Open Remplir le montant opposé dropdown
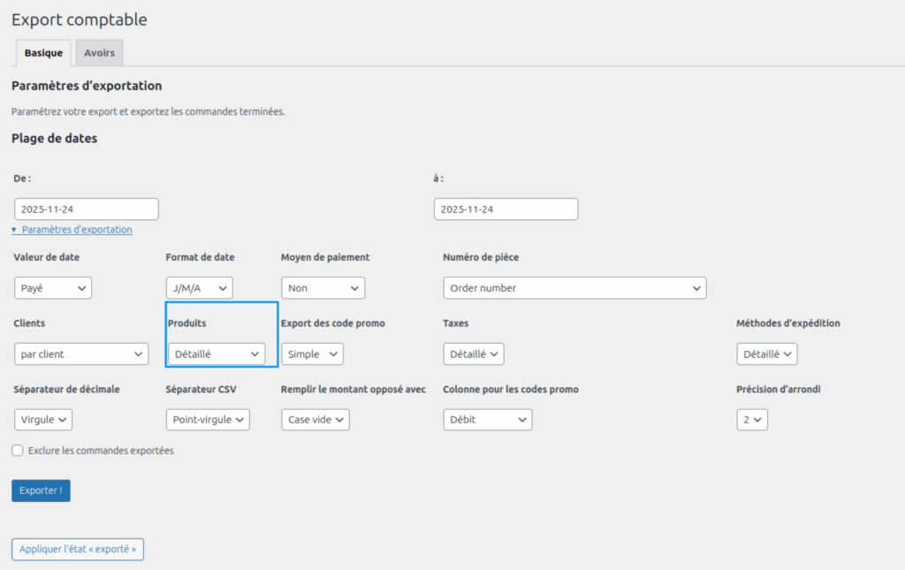905x570 pixels. pyautogui.click(x=316, y=420)
